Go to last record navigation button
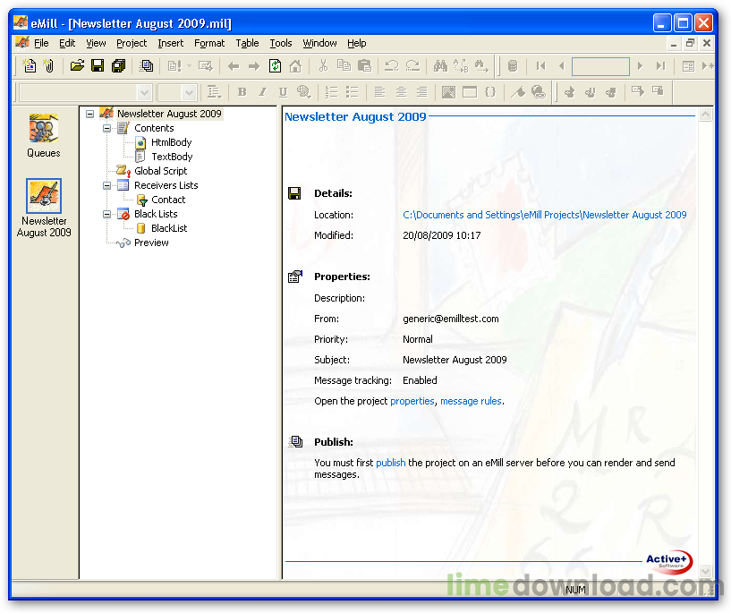Viewport: 731px width, 613px height. [x=660, y=66]
